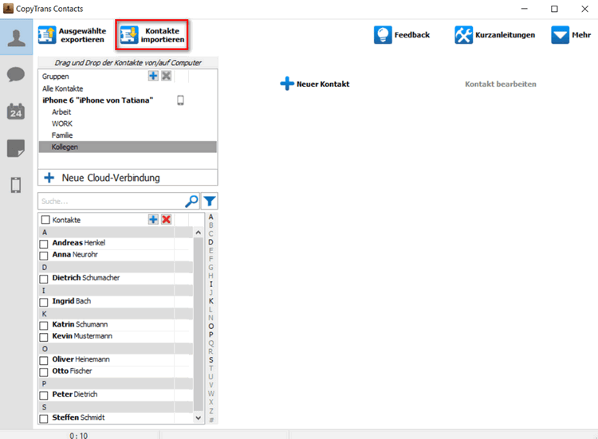Click Neuer Kontakt button
This screenshot has width=598, height=439.
pyautogui.click(x=315, y=84)
